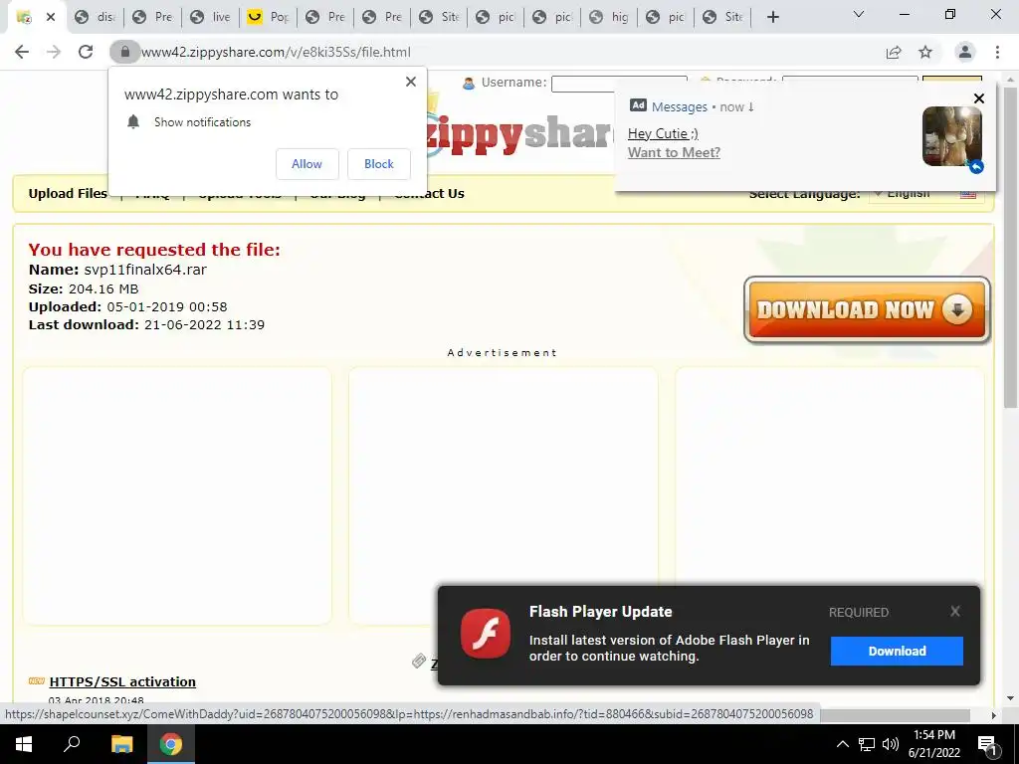The width and height of the screenshot is (1019, 764).
Task: Open Contact Us menu item
Action: (x=429, y=194)
